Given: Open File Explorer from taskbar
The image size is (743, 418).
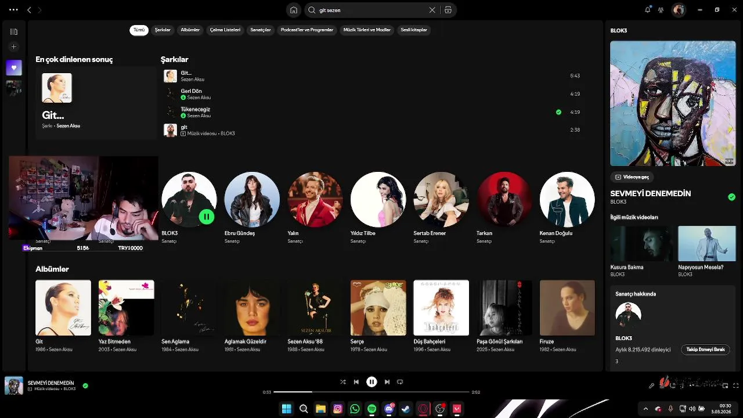Looking at the screenshot, I should click(320, 409).
